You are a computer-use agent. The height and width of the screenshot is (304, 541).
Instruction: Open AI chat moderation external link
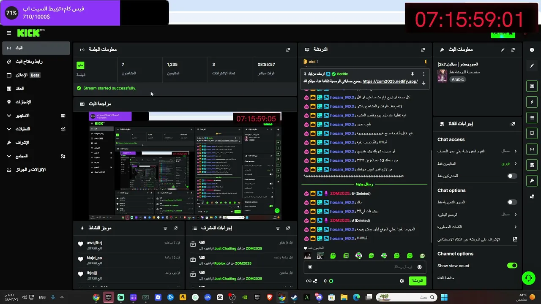pyautogui.click(x=515, y=239)
